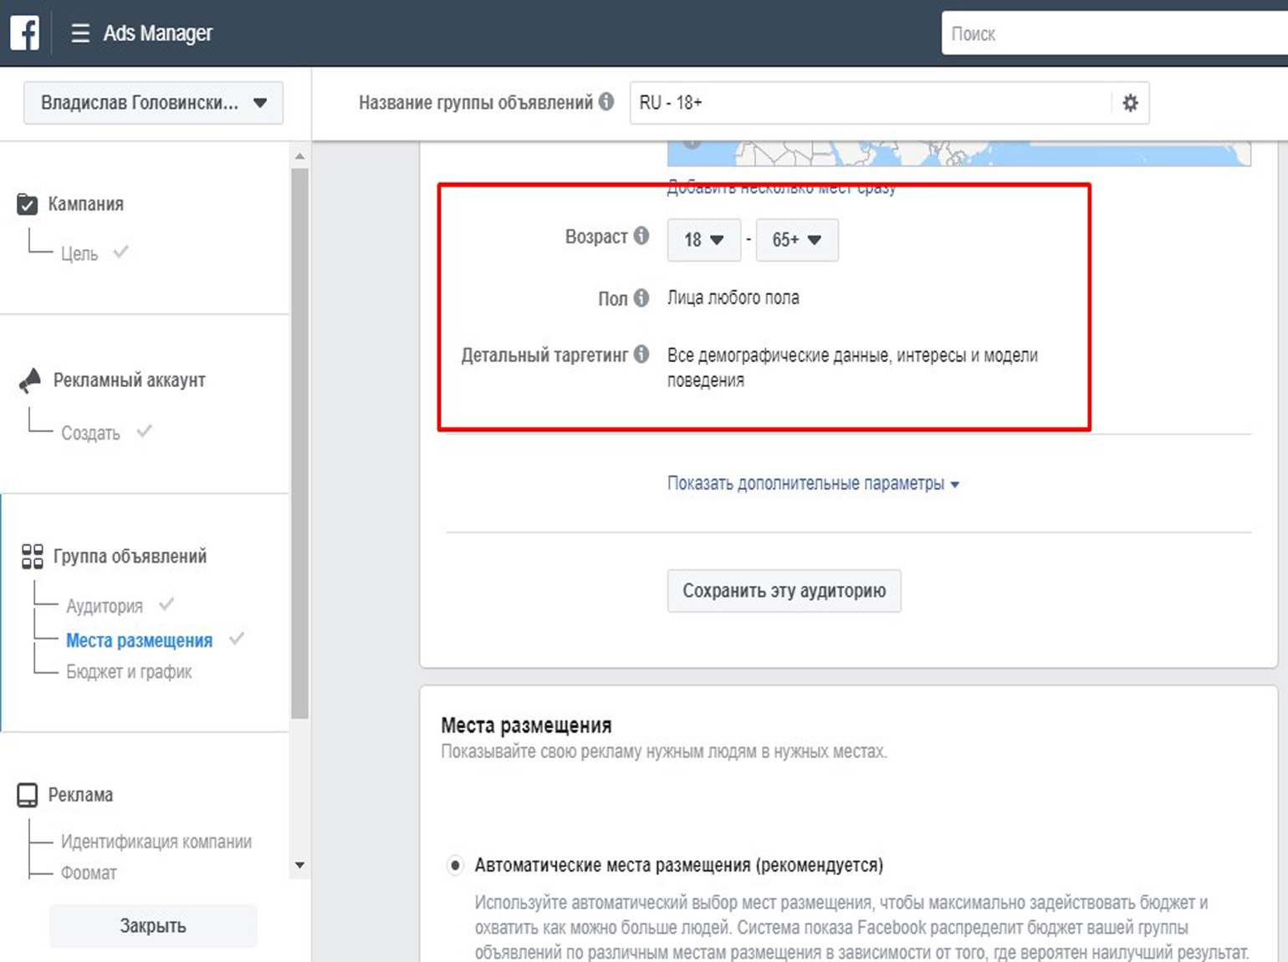Image resolution: width=1288 pixels, height=962 pixels.
Task: Click info icon next to Пол
Action: point(641,298)
